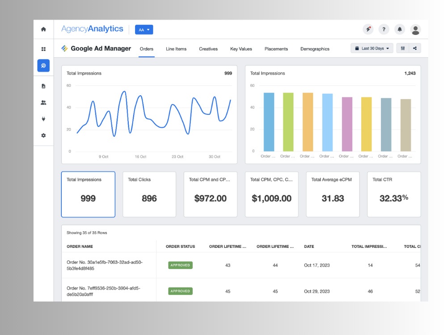Viewport: 447px width, 335px height.
Task: Click the Oct 17, 2023 date cell
Action: (x=317, y=265)
